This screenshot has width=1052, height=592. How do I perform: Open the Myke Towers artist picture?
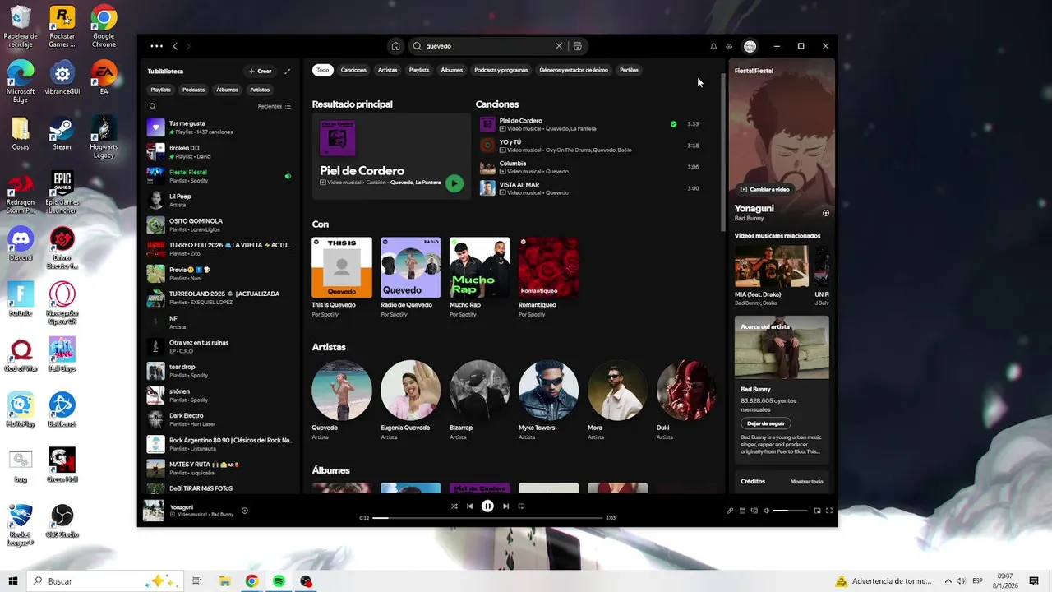click(x=548, y=390)
